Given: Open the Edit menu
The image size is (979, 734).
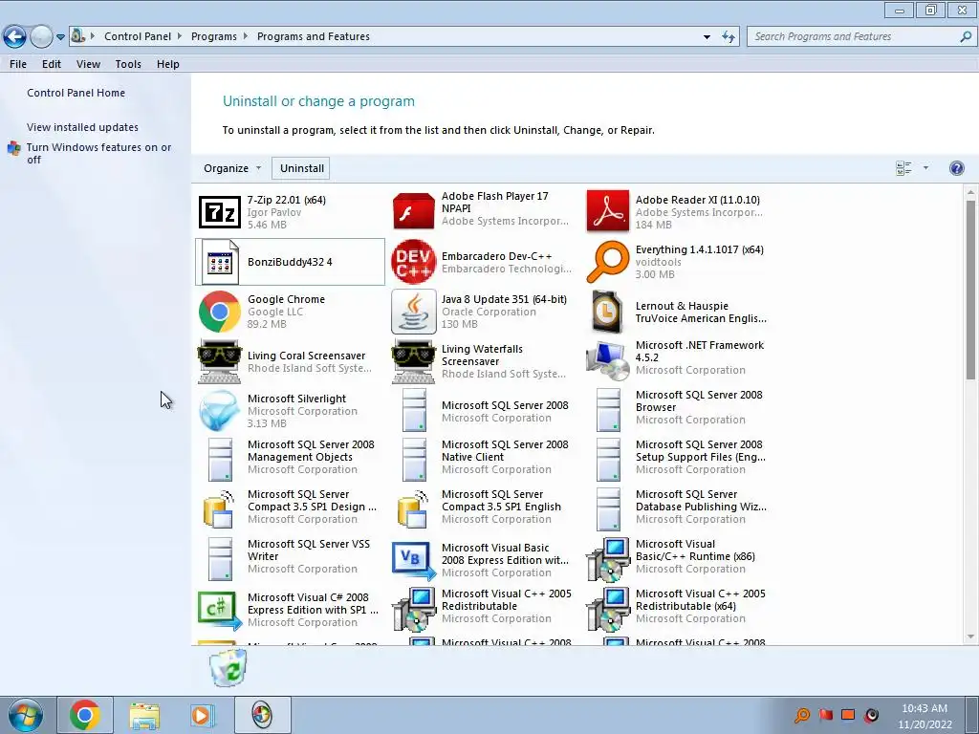Looking at the screenshot, I should (52, 64).
